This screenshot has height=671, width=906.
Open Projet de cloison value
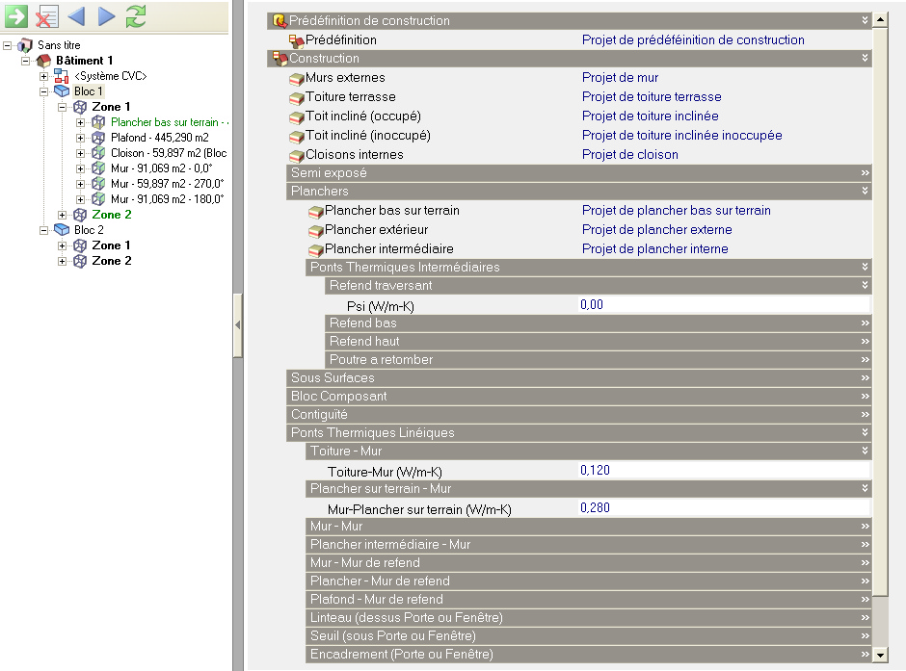629,155
